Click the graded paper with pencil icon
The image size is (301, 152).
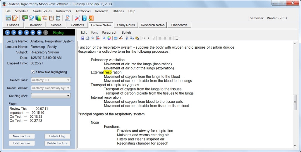tap(32, 18)
